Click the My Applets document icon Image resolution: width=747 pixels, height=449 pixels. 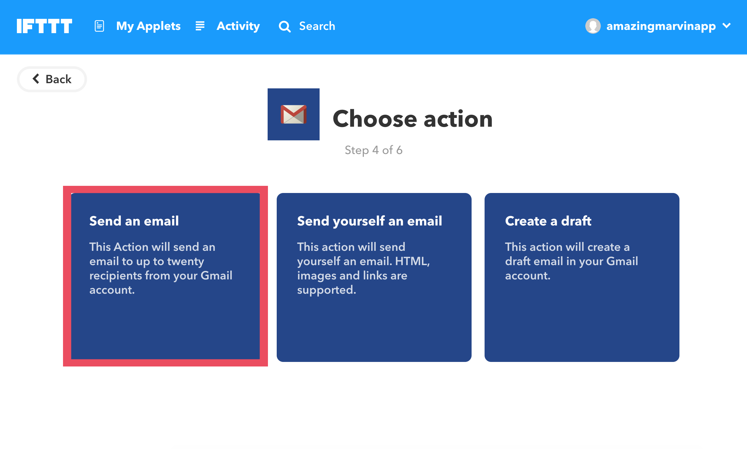pyautogui.click(x=99, y=26)
